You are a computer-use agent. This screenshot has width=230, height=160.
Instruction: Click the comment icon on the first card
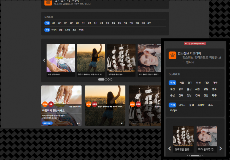tap(78, 123)
